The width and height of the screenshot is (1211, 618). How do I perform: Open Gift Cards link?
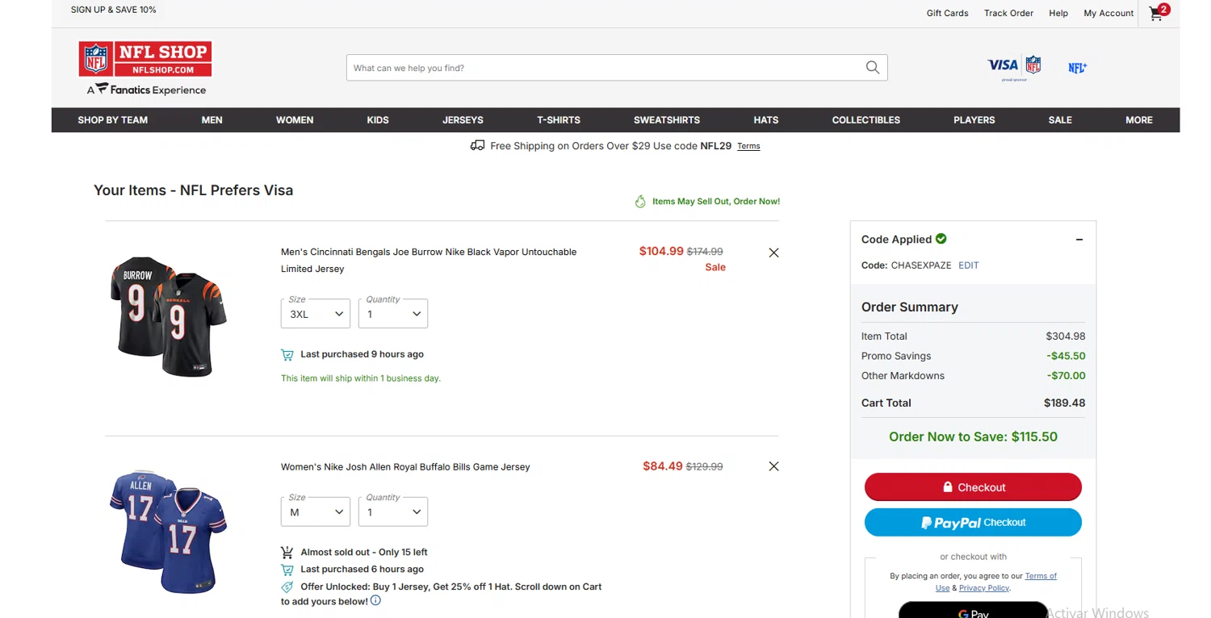(x=947, y=13)
